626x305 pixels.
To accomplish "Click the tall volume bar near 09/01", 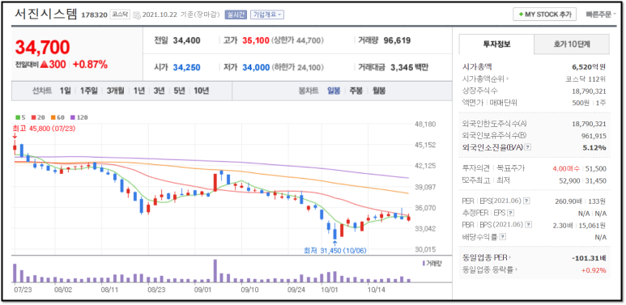I will pos(215,271).
